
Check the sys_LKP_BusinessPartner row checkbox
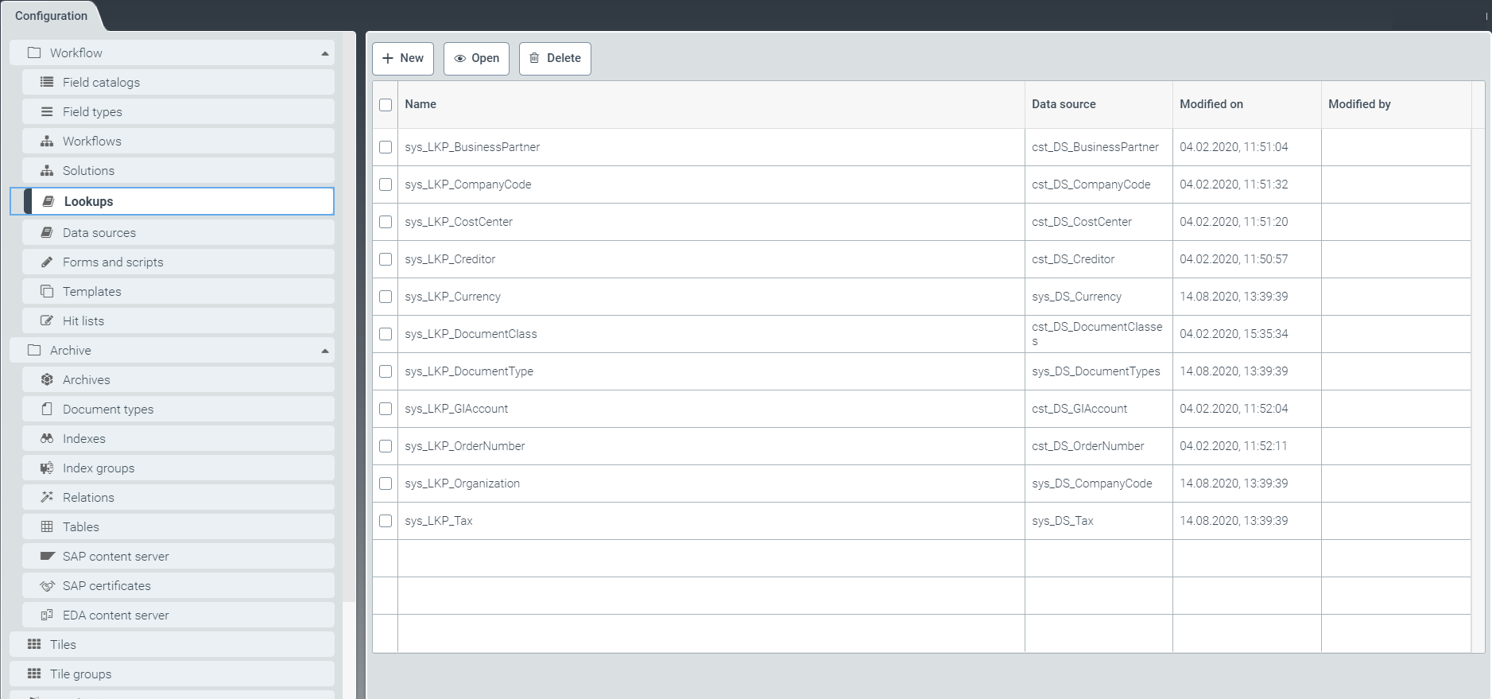386,147
